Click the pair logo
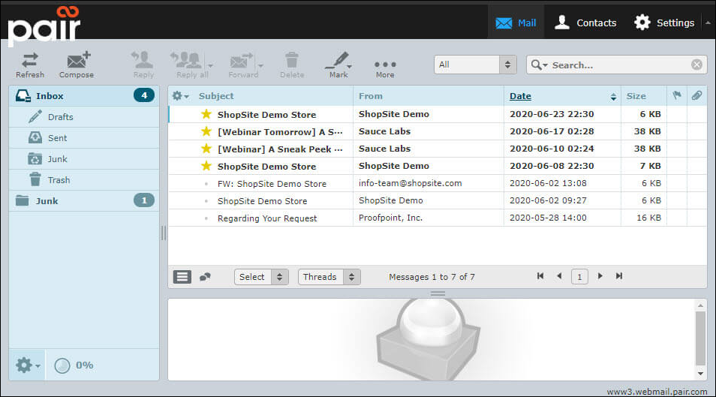Viewport: 716px width, 397px height. pyautogui.click(x=44, y=25)
